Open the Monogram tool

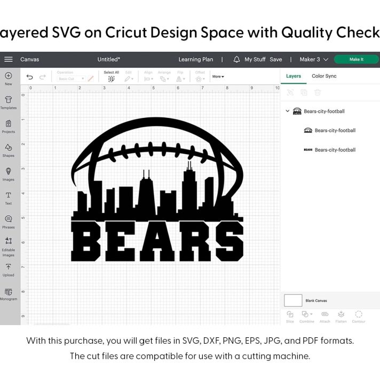(9, 294)
